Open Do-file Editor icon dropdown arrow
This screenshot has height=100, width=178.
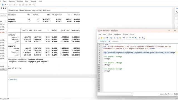[17, 5]
